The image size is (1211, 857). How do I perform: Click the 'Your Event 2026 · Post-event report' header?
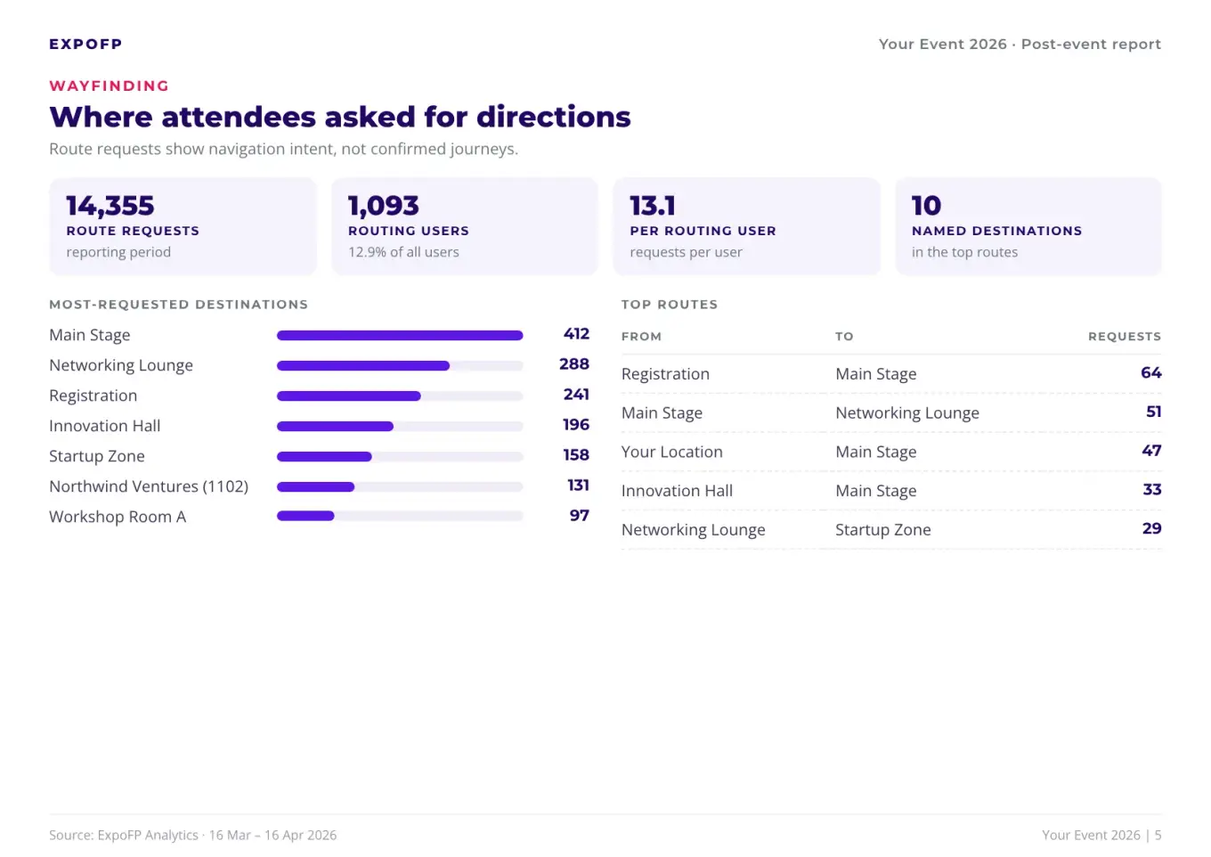[1020, 44]
